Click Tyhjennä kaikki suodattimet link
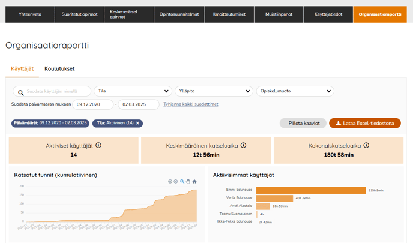This screenshot has width=413, height=243. point(191,104)
